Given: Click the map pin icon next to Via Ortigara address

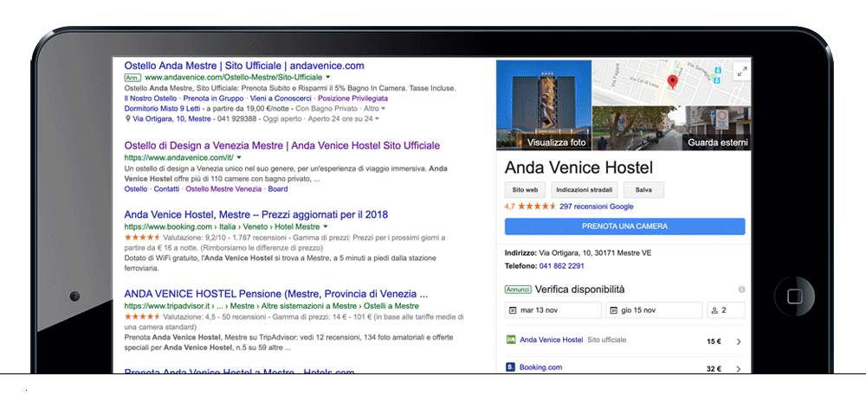Looking at the screenshot, I should (x=127, y=118).
